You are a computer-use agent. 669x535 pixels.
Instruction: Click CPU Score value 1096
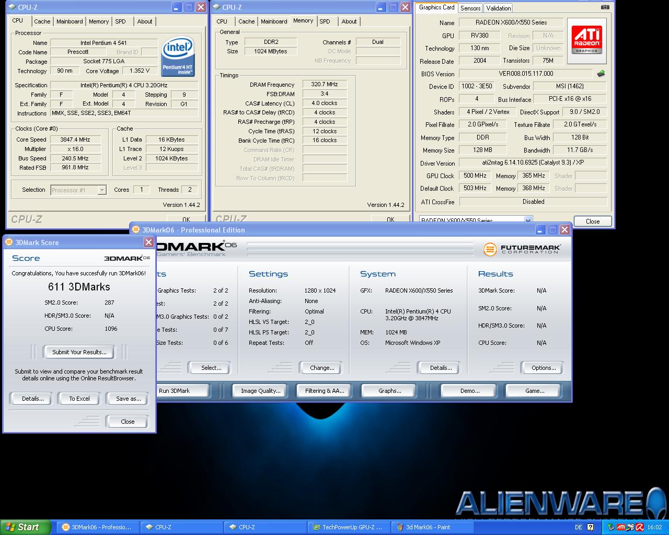(111, 329)
